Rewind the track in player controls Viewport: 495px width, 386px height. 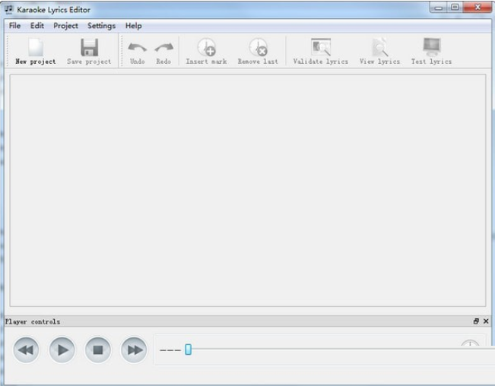(26, 350)
